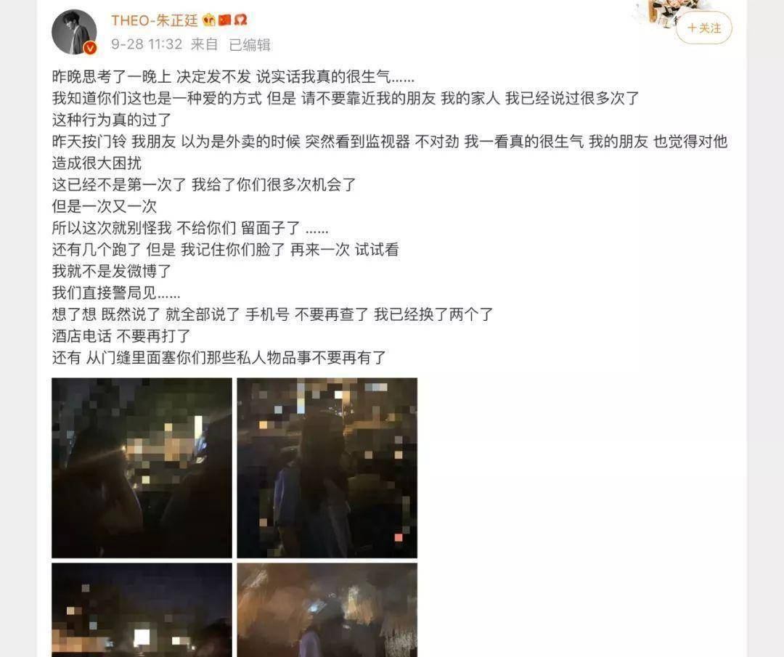This screenshot has width=784, height=657.
Task: Click the line starting 还有 从门缝里面塞
Action: (x=219, y=357)
